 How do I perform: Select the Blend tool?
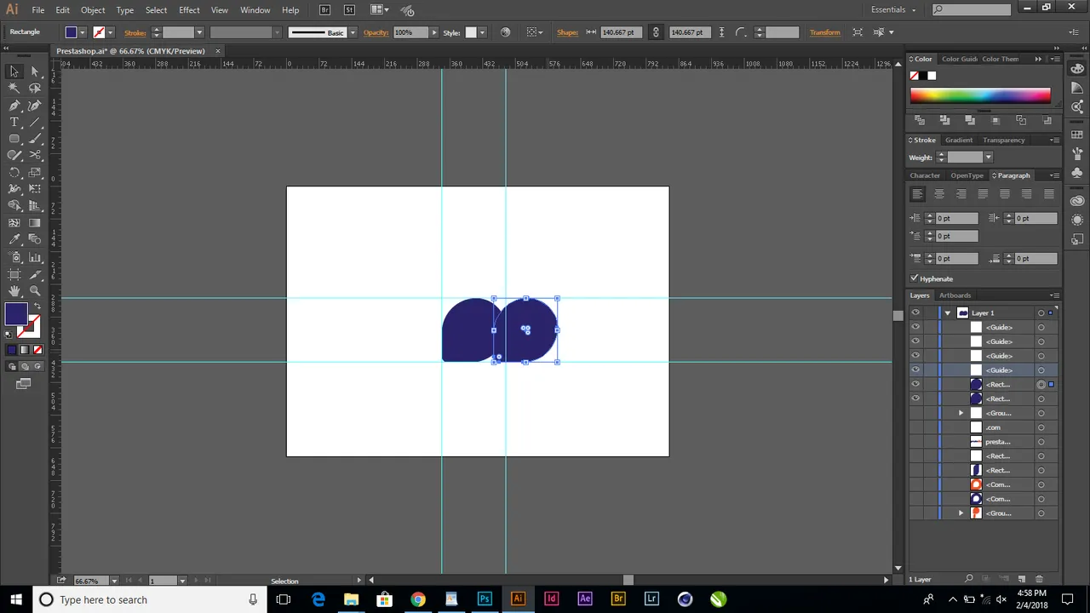(x=35, y=240)
